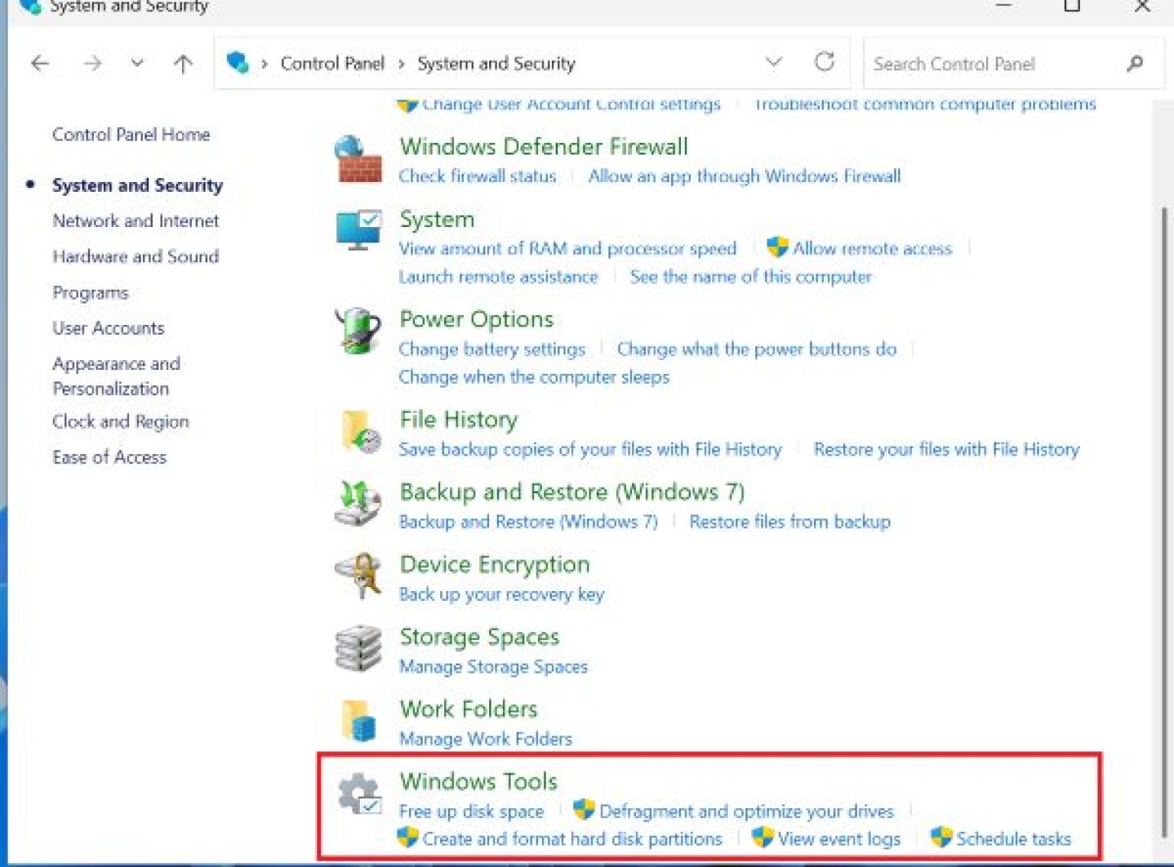The image size is (1174, 867).
Task: Select the System monitor icon
Action: pos(359,229)
